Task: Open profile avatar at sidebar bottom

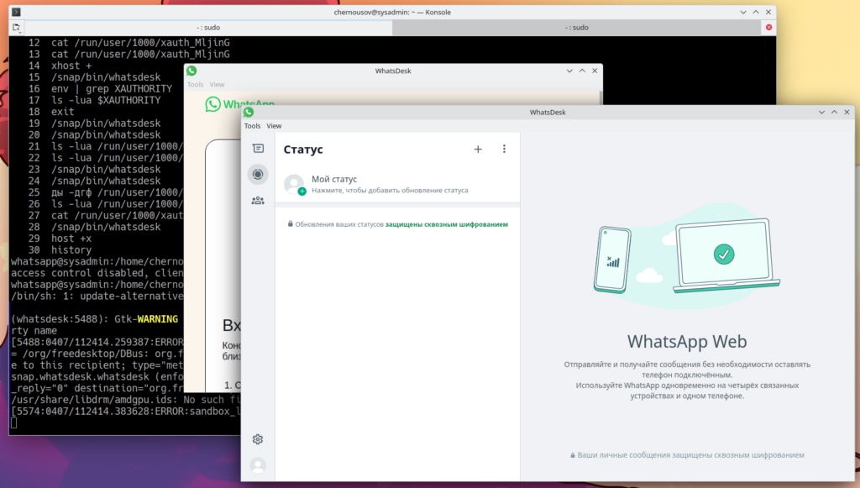Action: pyautogui.click(x=258, y=465)
